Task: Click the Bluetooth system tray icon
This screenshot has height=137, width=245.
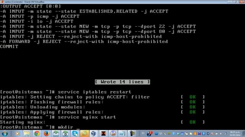Action: point(208,134)
